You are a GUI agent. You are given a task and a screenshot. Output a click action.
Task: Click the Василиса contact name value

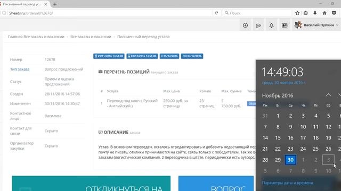point(53,116)
